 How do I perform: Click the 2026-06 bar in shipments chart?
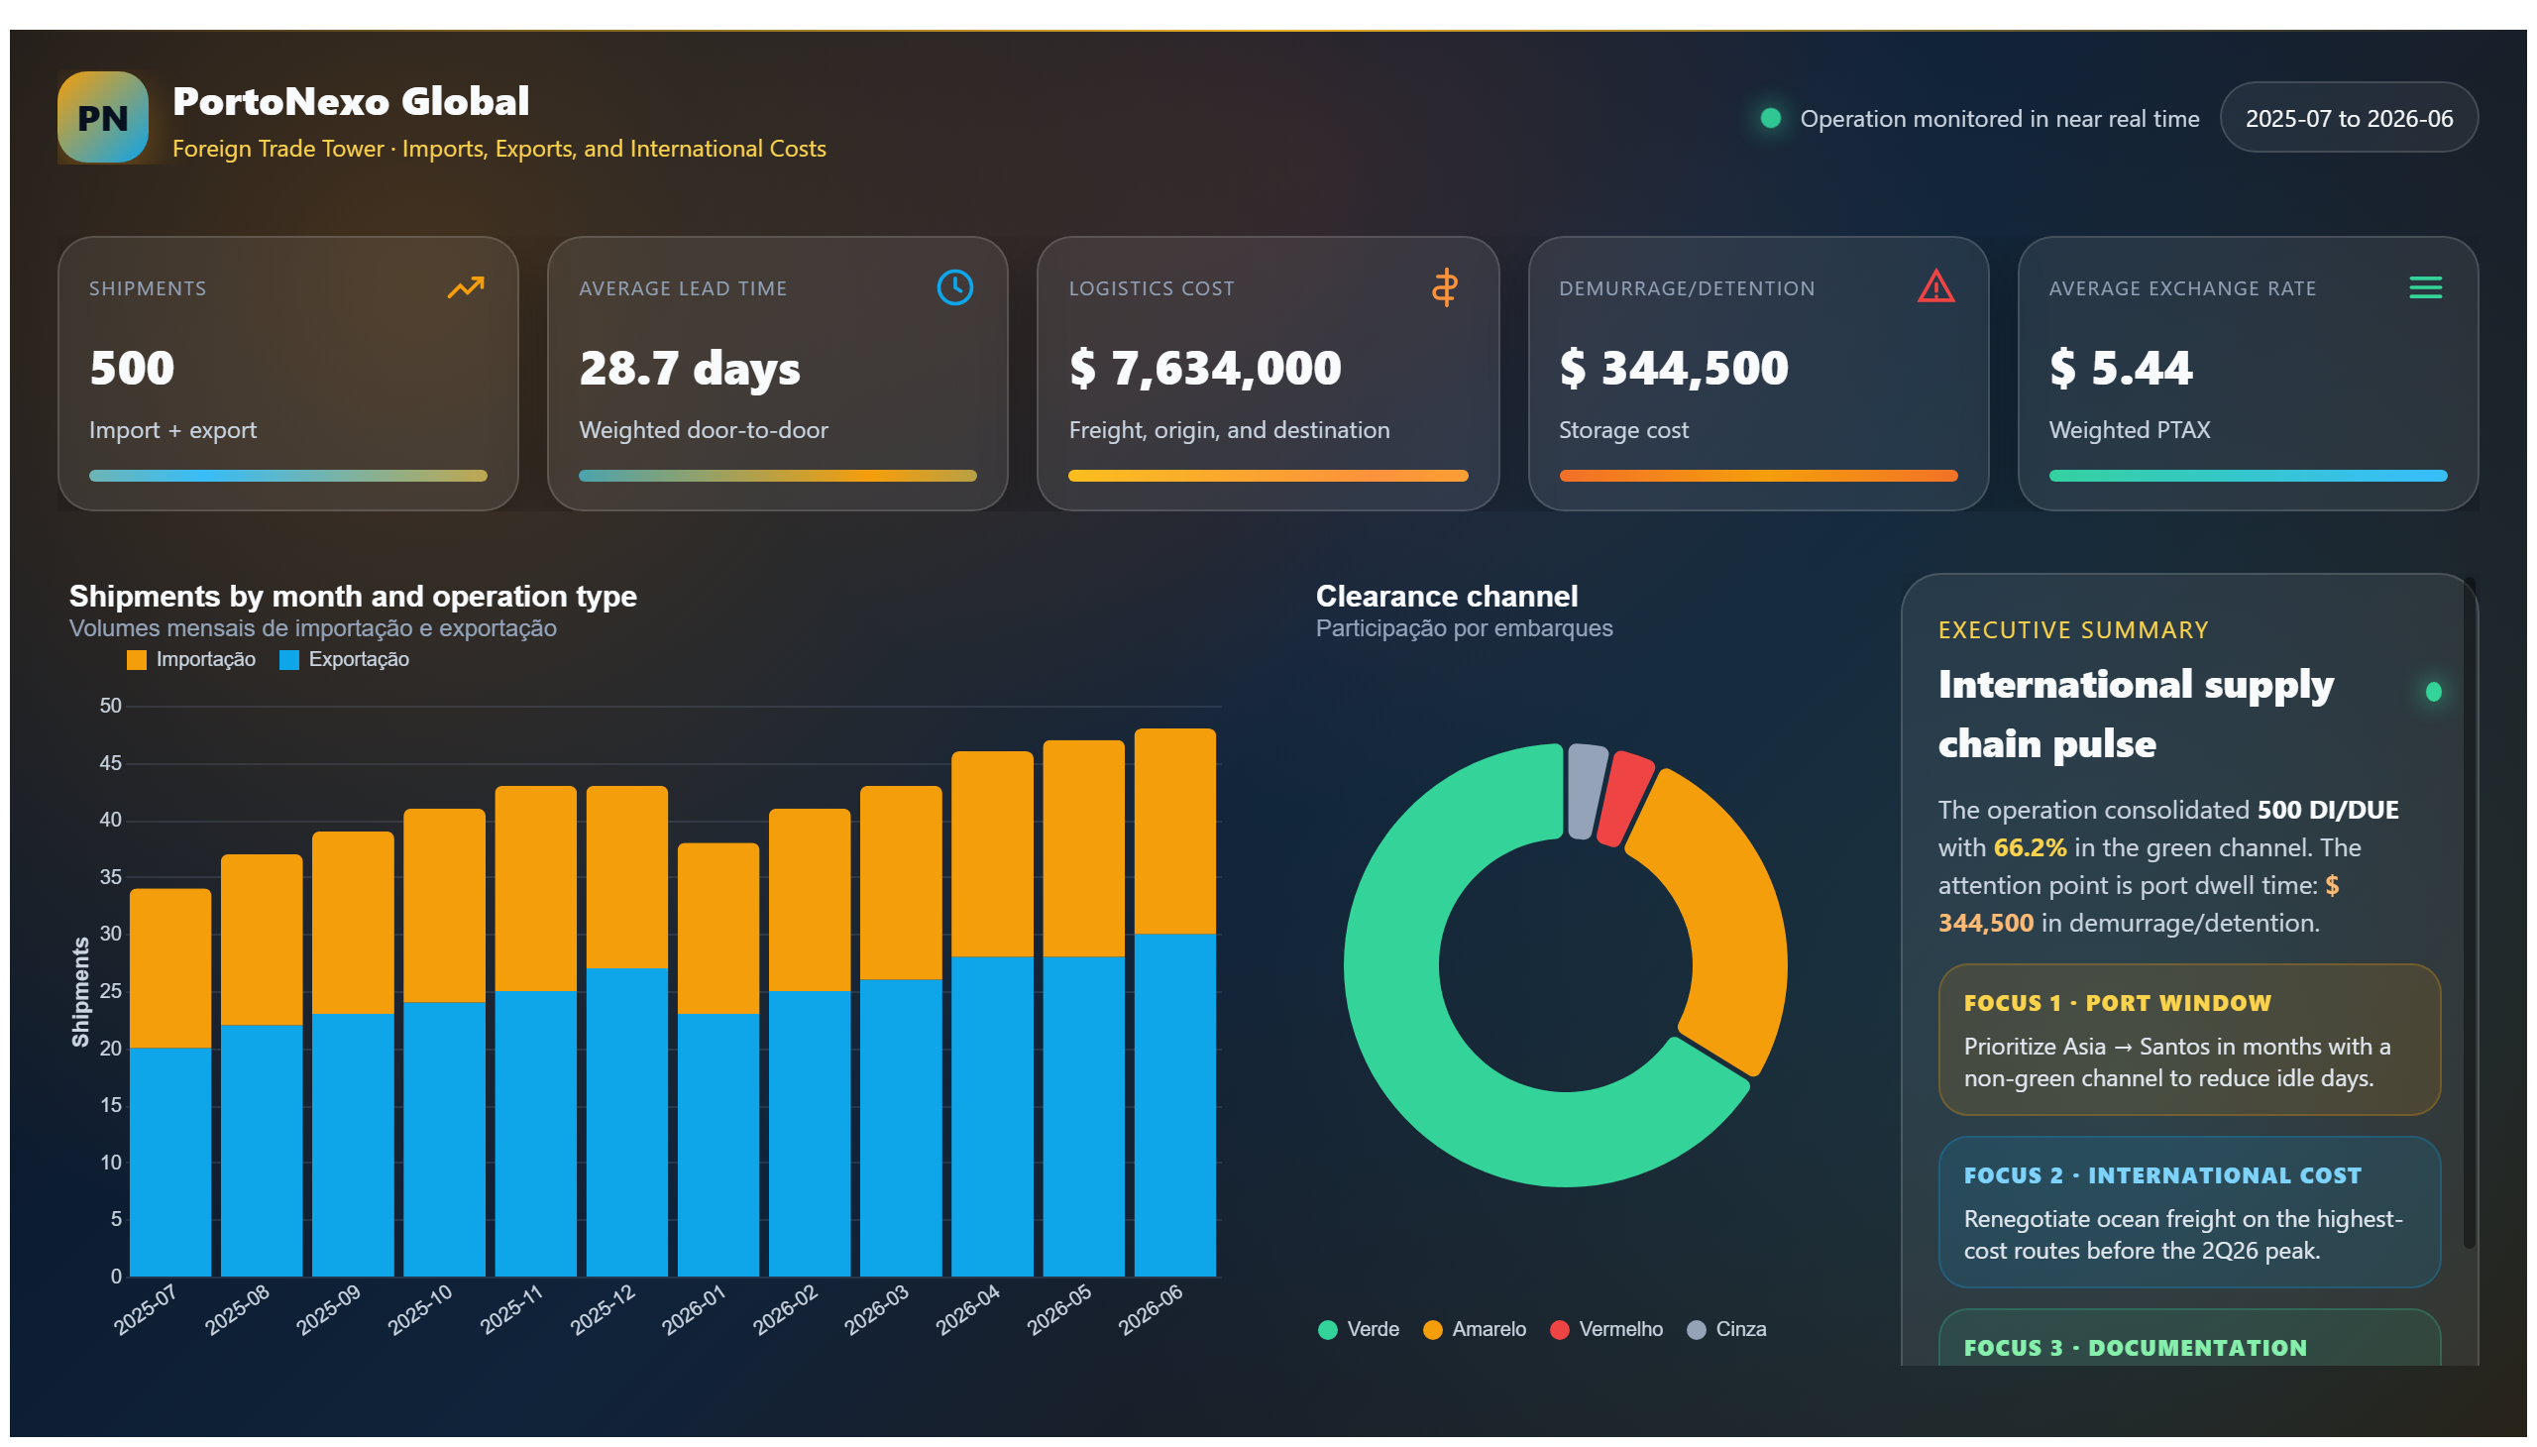[x=1174, y=1003]
